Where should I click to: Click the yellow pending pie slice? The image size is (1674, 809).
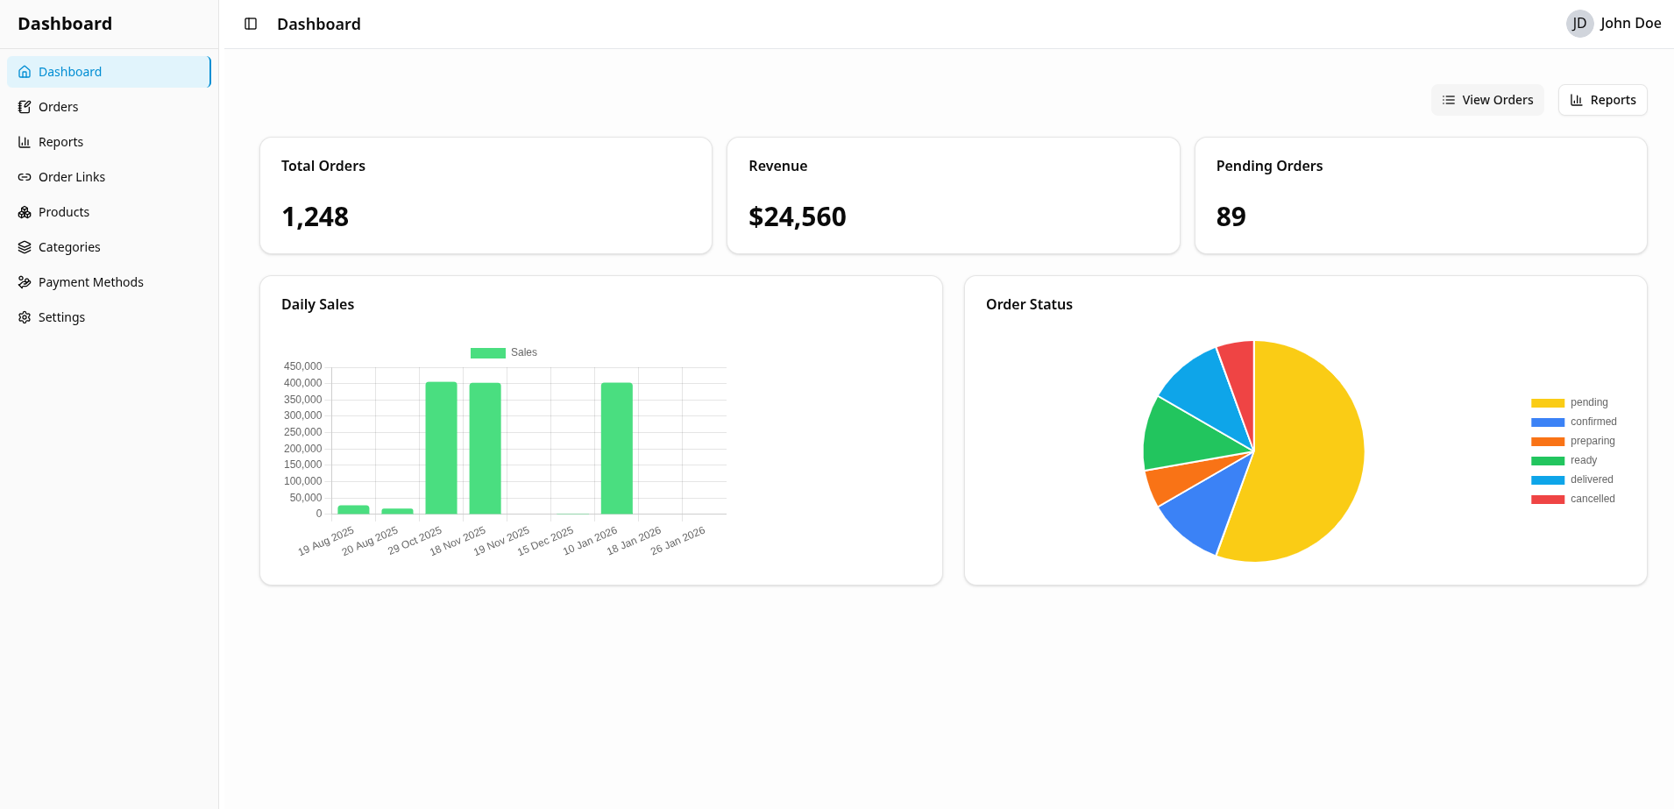pos(1306,456)
